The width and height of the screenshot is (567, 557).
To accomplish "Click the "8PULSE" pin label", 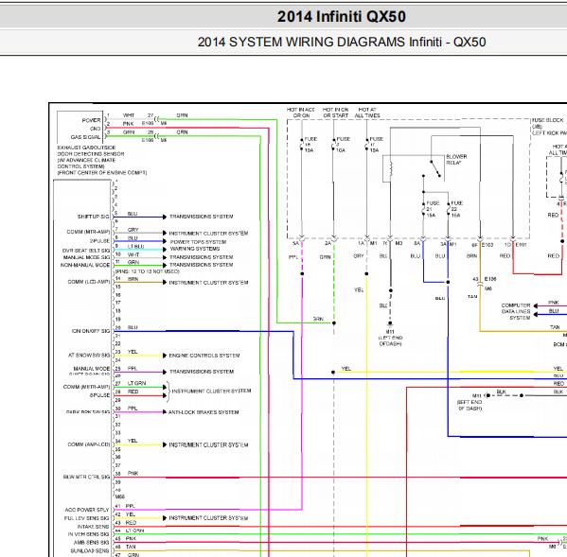I will pos(99,394).
